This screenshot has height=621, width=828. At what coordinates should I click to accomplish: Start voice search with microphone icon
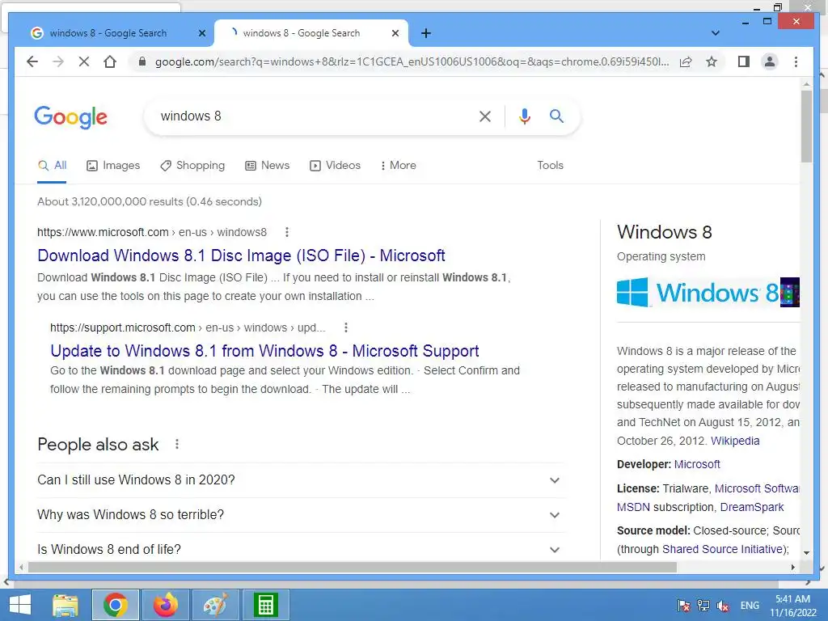(524, 116)
